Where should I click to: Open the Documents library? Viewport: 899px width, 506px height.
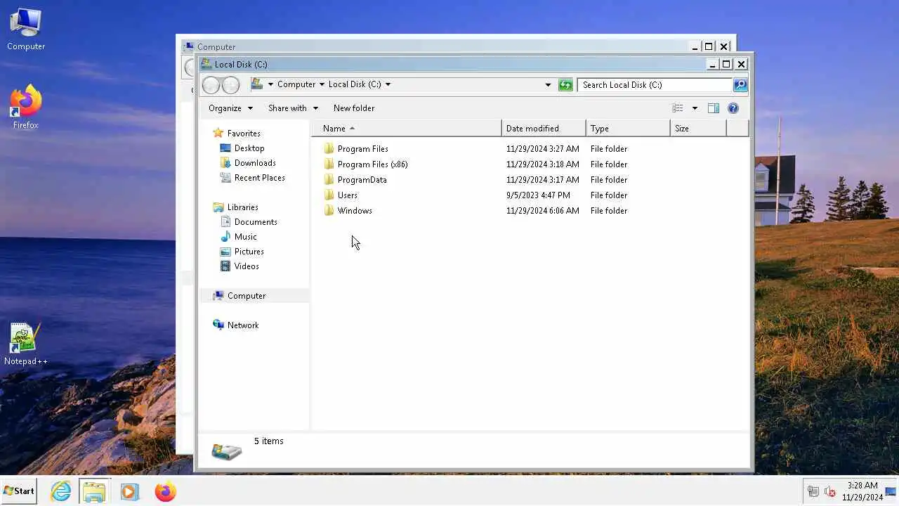pyautogui.click(x=256, y=222)
